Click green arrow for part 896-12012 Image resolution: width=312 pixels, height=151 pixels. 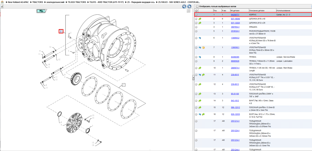[200, 108]
